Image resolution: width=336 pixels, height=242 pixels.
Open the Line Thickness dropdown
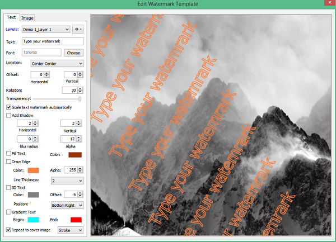67,181
